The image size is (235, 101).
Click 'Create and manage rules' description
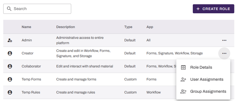tap(76, 92)
